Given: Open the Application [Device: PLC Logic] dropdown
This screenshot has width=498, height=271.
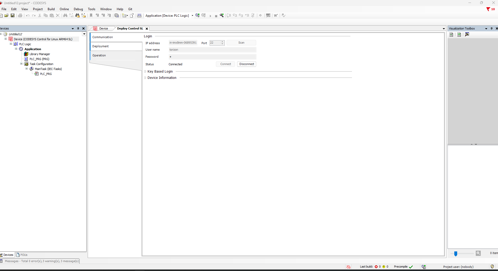Looking at the screenshot, I should click(192, 16).
